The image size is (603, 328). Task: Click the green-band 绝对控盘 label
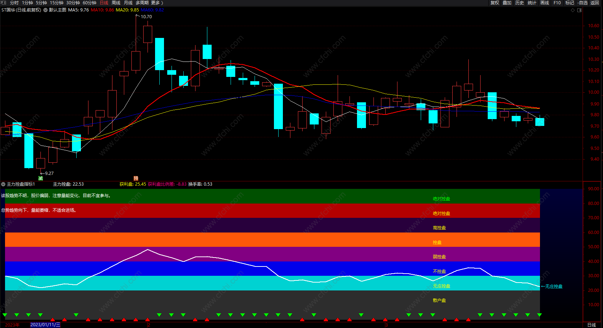[442, 199]
